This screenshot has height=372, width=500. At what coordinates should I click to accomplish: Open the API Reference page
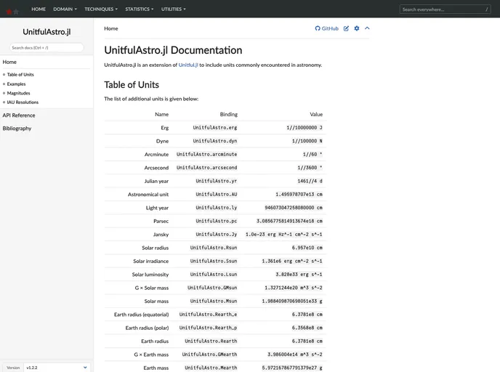click(x=19, y=115)
